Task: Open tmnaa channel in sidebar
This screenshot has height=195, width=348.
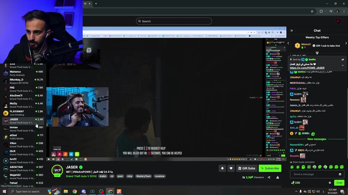Action: tap(23, 129)
